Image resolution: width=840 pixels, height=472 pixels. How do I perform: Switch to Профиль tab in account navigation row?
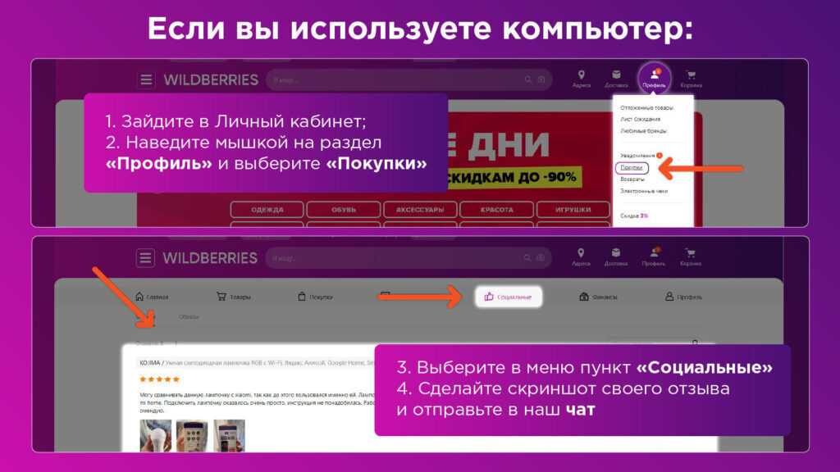(683, 297)
